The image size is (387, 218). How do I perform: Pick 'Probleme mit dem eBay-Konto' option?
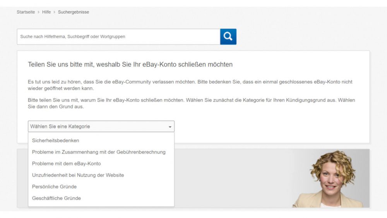pyautogui.click(x=101, y=164)
